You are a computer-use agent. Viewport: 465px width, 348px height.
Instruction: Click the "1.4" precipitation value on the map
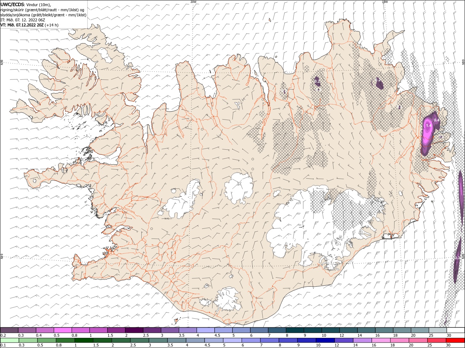pyautogui.click(x=428, y=125)
